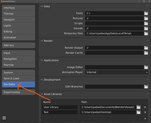Grab the Data panel drag handle
The height and width of the screenshot is (123, 151).
pos(147,6)
